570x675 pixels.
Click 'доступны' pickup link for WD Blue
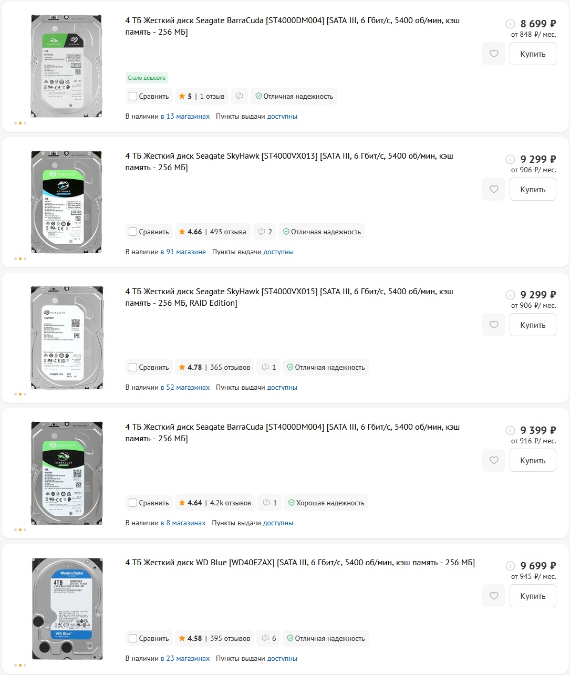pos(282,658)
